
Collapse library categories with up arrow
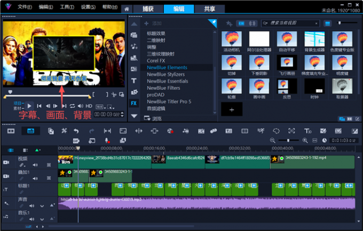(x=134, y=24)
